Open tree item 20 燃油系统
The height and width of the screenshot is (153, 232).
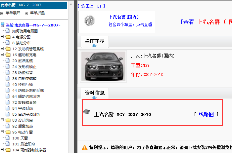coord(23,61)
